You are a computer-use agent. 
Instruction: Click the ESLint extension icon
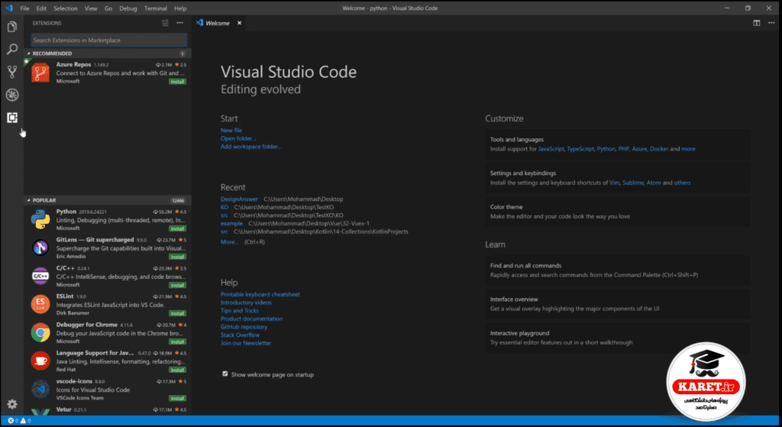pos(40,304)
